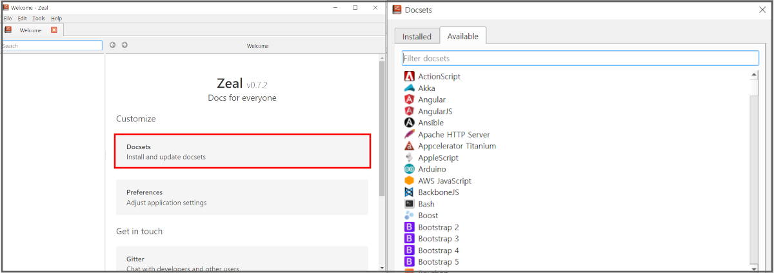Click the Appcelerator Titanium icon
Image resolution: width=774 pixels, height=273 pixels.
click(x=409, y=146)
